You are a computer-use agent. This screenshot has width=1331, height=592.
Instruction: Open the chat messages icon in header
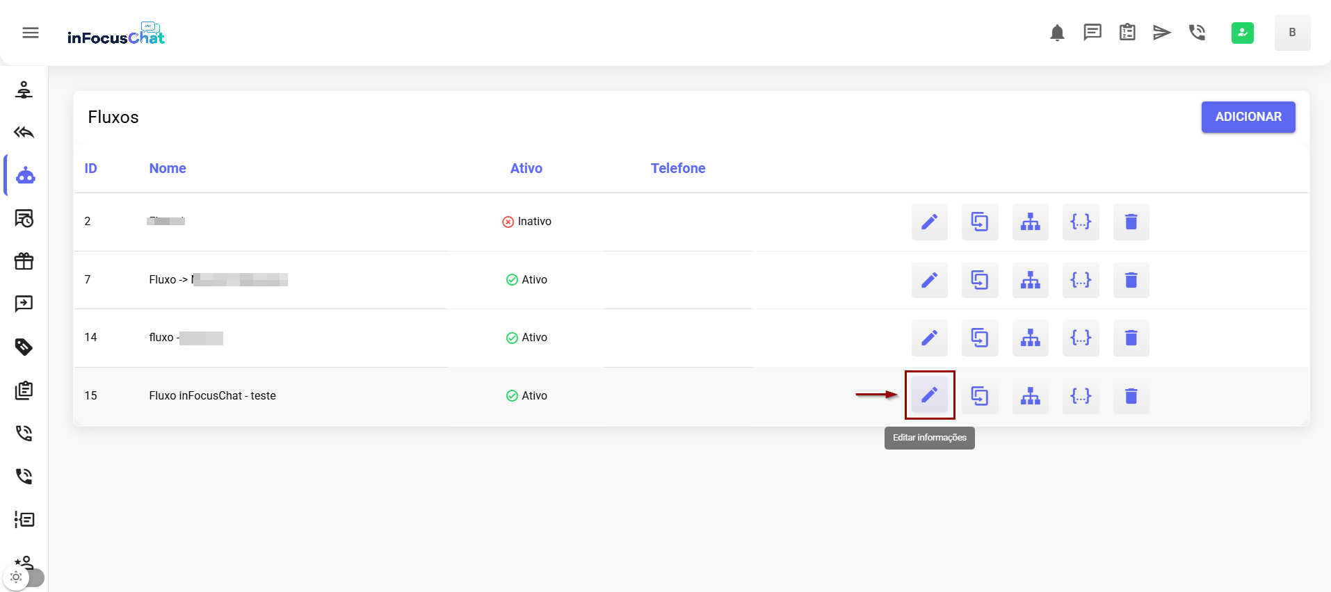coord(1092,33)
